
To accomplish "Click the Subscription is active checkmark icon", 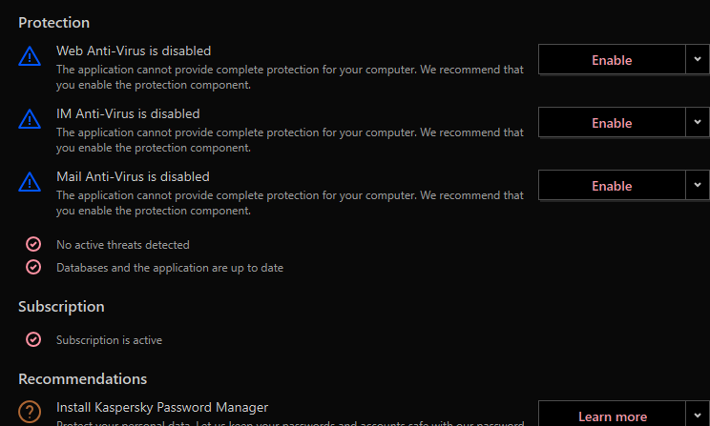I will coord(33,339).
